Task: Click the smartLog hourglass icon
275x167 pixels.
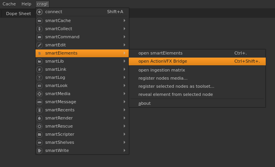Action: point(39,78)
